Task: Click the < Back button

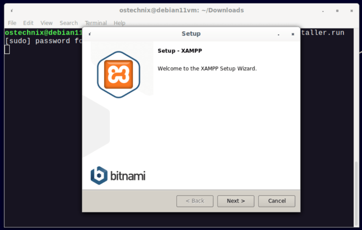Action: pos(195,201)
